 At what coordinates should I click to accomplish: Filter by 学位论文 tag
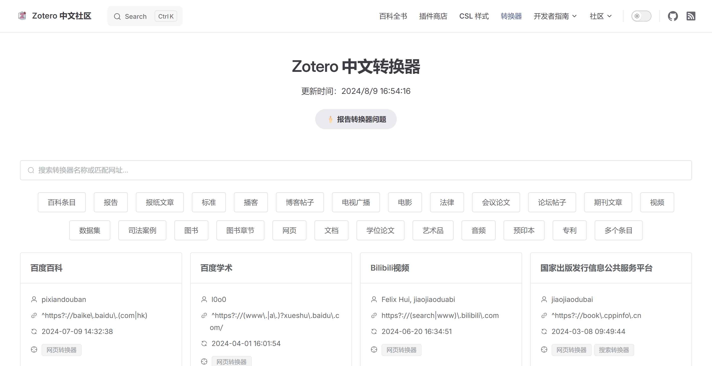coord(381,230)
